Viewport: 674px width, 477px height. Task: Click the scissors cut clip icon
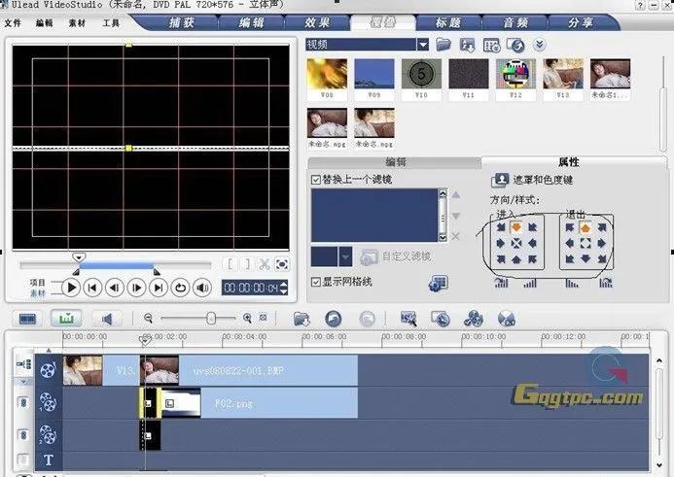click(x=264, y=264)
